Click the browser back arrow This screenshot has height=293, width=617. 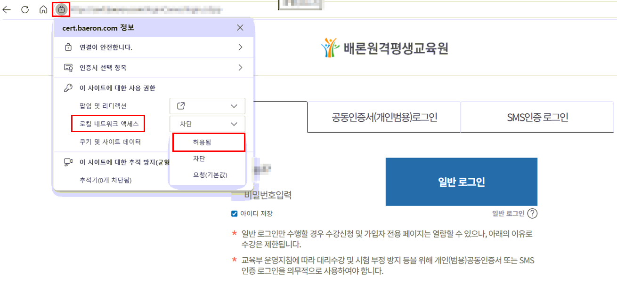coord(7,9)
